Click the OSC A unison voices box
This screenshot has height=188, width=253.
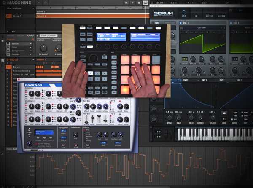(x=184, y=59)
